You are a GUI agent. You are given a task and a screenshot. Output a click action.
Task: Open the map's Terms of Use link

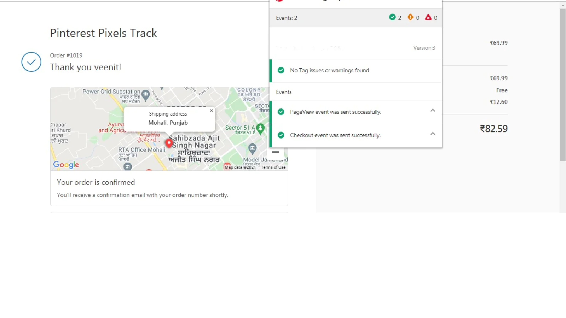273,167
